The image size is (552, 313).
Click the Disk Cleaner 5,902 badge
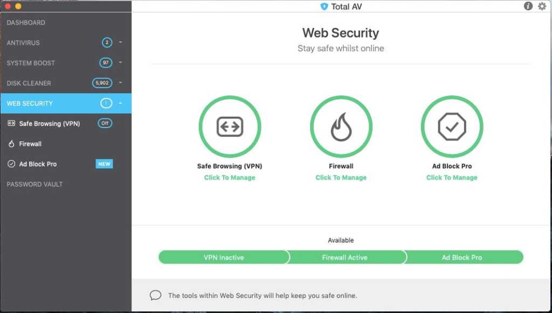pyautogui.click(x=102, y=83)
